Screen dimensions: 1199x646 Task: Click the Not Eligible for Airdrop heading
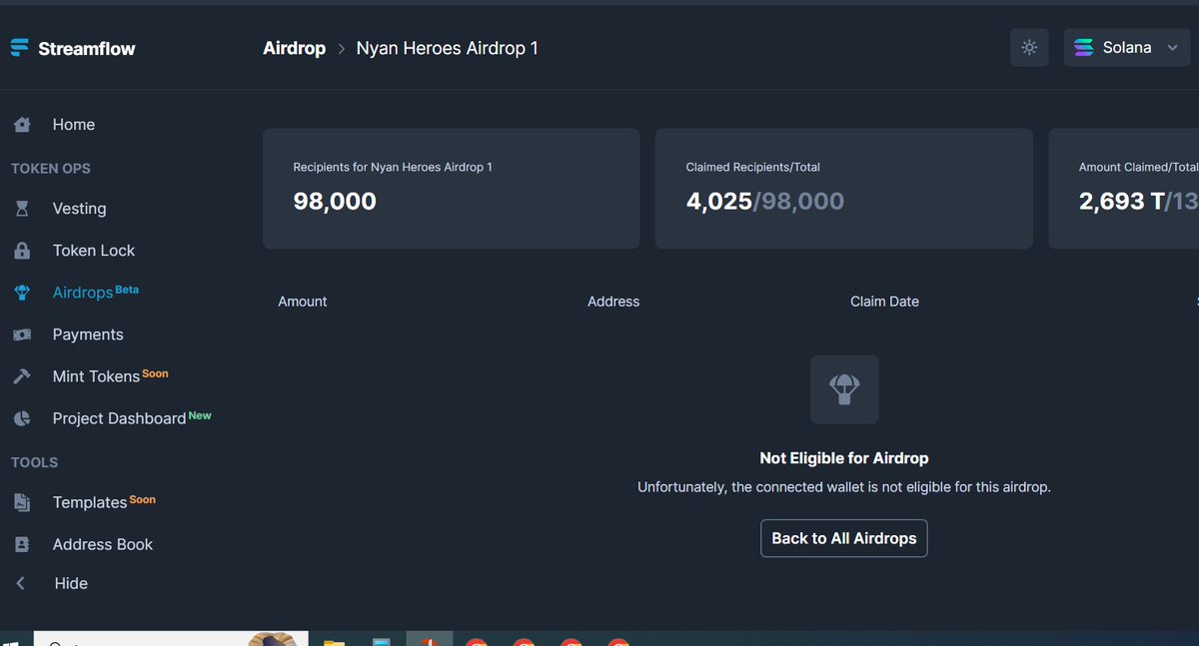point(844,458)
